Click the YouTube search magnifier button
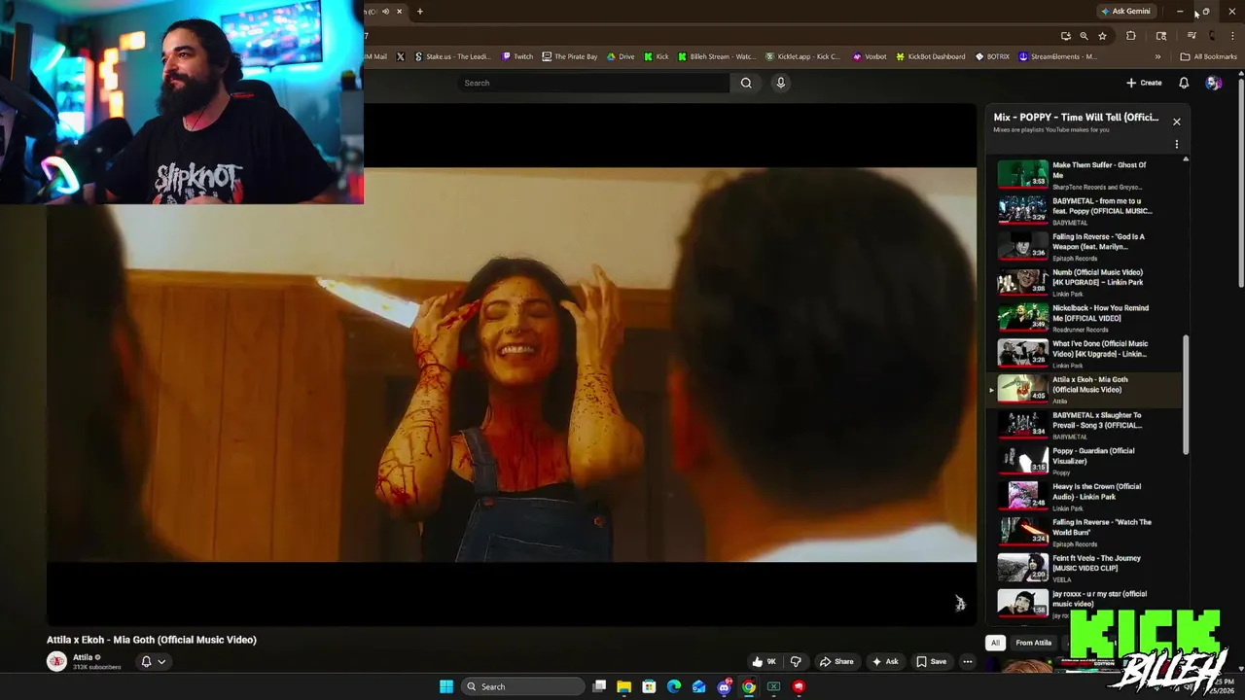The height and width of the screenshot is (700, 1245). (x=746, y=83)
